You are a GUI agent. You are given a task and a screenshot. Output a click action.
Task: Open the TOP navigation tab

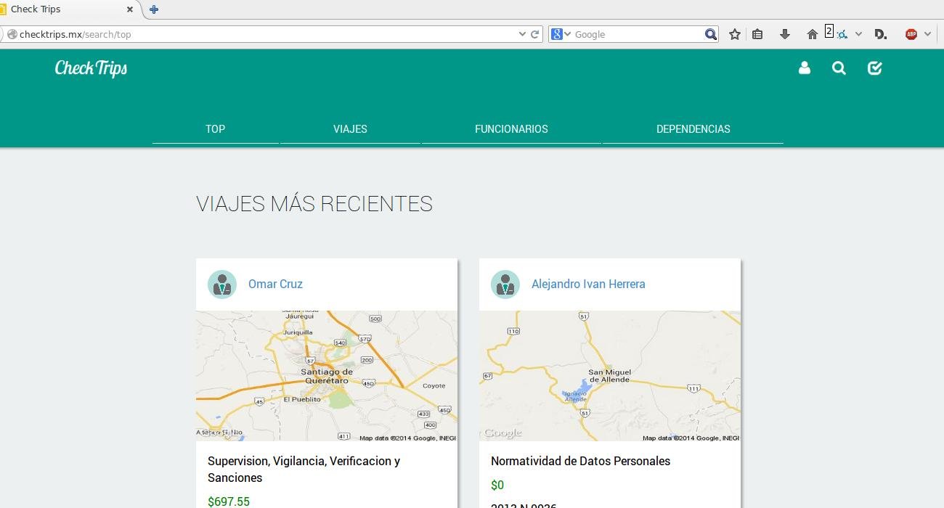pyautogui.click(x=215, y=129)
